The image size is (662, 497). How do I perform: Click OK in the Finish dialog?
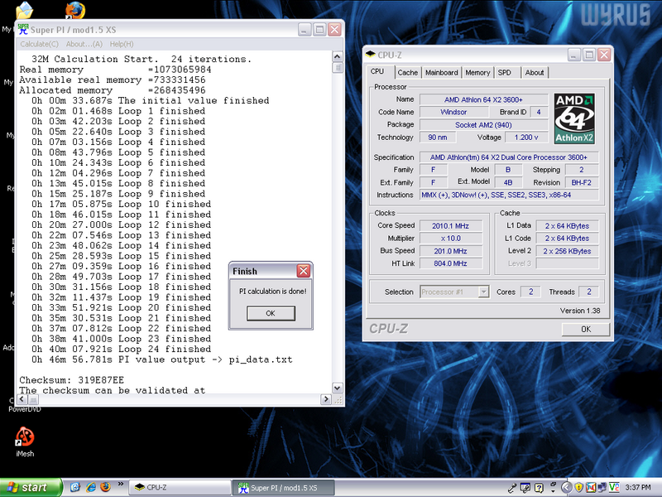(x=271, y=313)
